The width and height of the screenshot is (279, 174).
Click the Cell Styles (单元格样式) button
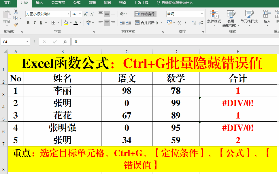click(x=249, y=17)
